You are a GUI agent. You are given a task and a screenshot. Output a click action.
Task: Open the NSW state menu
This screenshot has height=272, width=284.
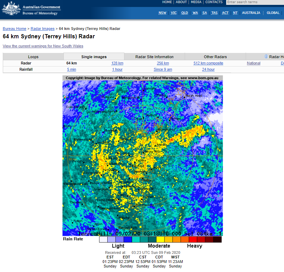coord(162,13)
